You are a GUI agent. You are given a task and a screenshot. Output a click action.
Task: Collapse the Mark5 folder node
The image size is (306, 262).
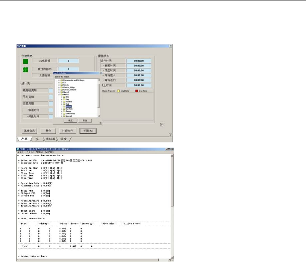tap(59, 95)
